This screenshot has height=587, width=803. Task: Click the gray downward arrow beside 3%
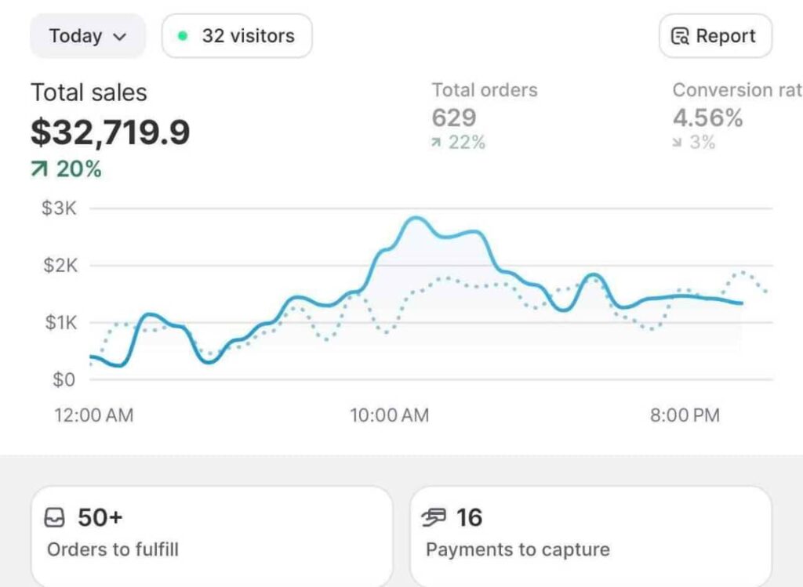coord(678,143)
